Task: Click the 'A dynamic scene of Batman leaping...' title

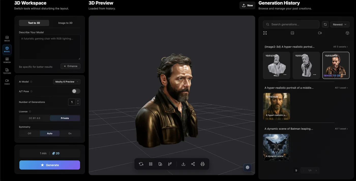Action: click(x=289, y=129)
